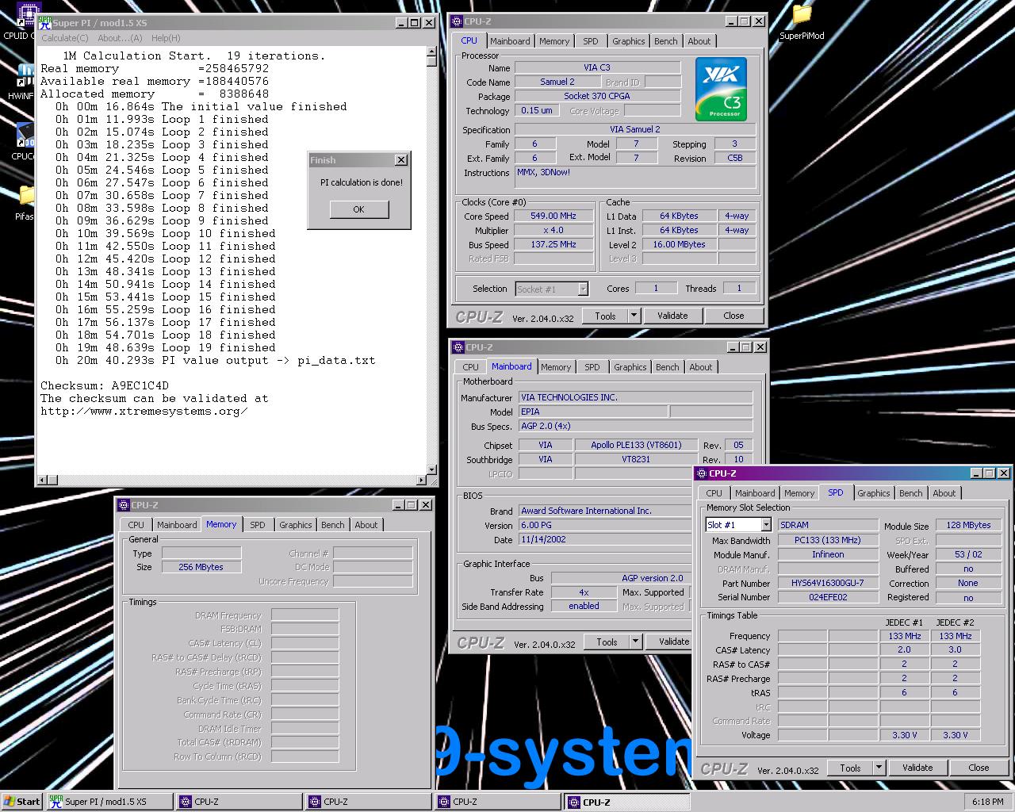Click CPU-Z Memory window title icon
The image size is (1015, 812).
click(x=123, y=505)
